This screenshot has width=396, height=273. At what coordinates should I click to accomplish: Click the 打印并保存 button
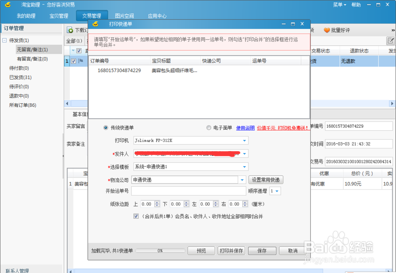231,250
